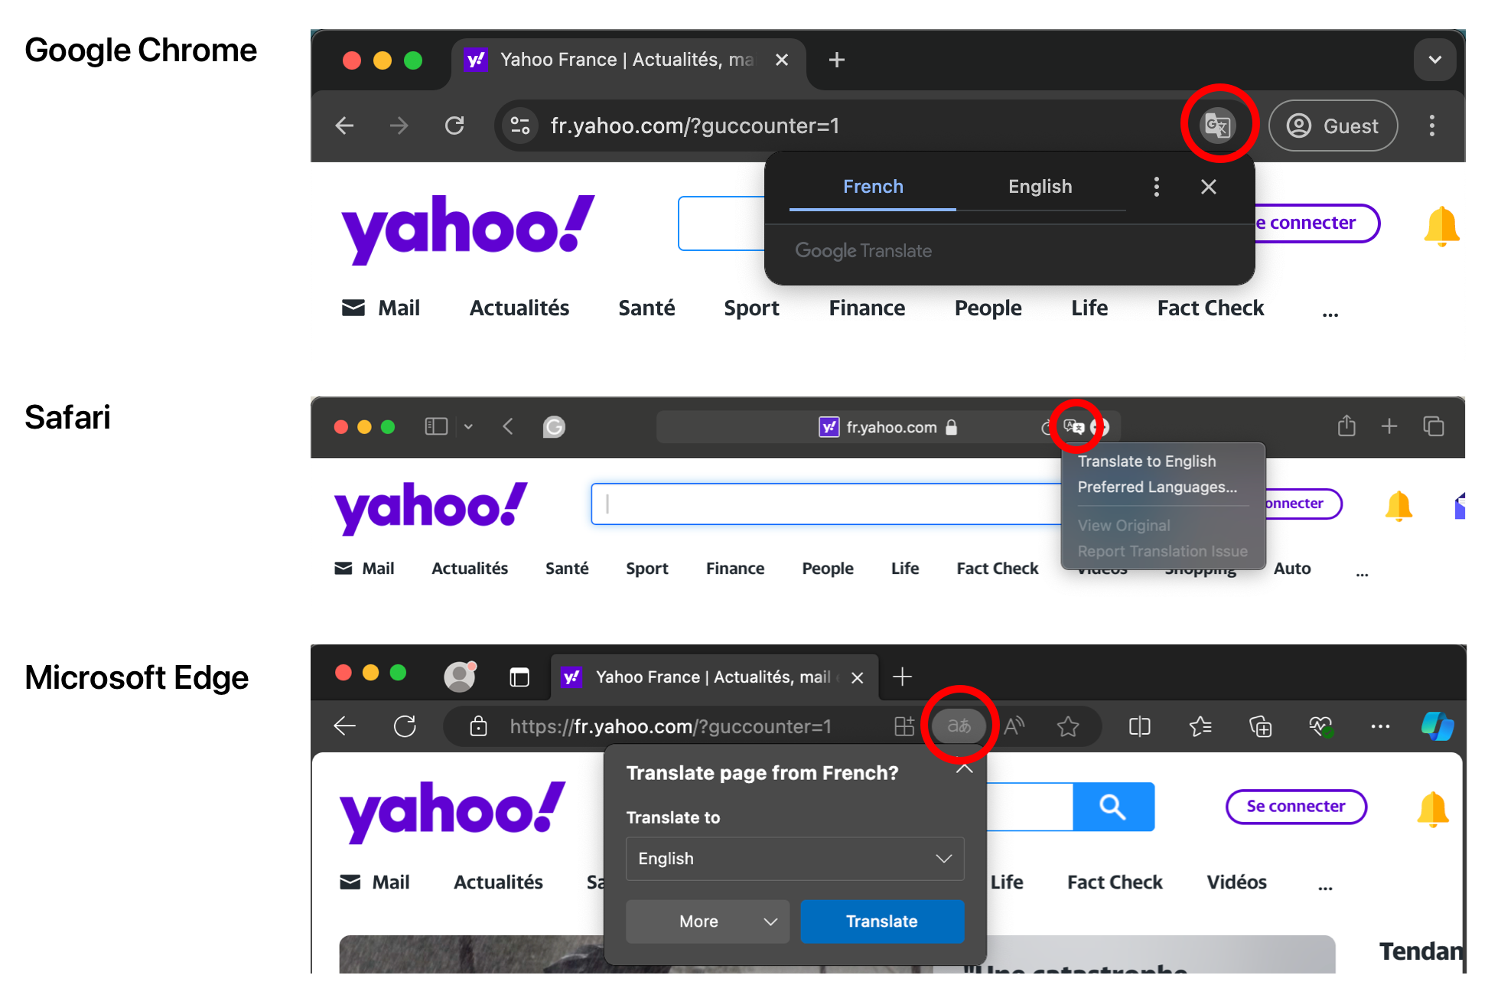Add page to favorites with Edge star icon
The image size is (1501, 998).
tap(1068, 726)
